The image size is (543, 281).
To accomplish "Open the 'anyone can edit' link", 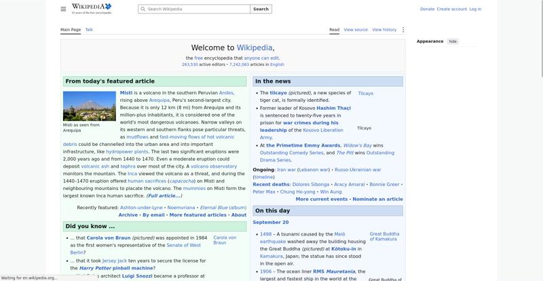I will pos(261,58).
